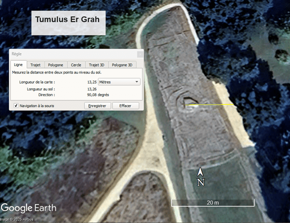The height and width of the screenshot is (223, 290).
Task: Click the Tumulus Er Grah title label
Action: coord(67,20)
